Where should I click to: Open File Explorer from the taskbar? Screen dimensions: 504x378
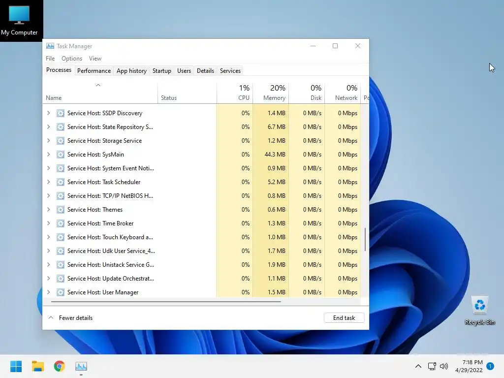(37, 366)
